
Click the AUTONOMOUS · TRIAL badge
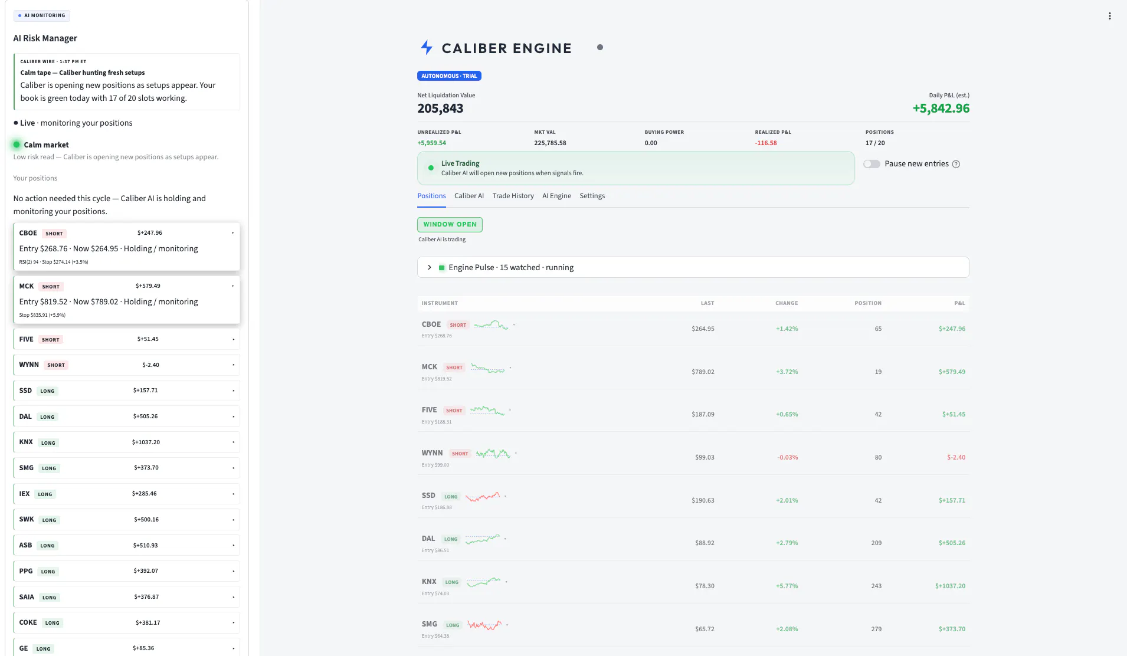(449, 76)
